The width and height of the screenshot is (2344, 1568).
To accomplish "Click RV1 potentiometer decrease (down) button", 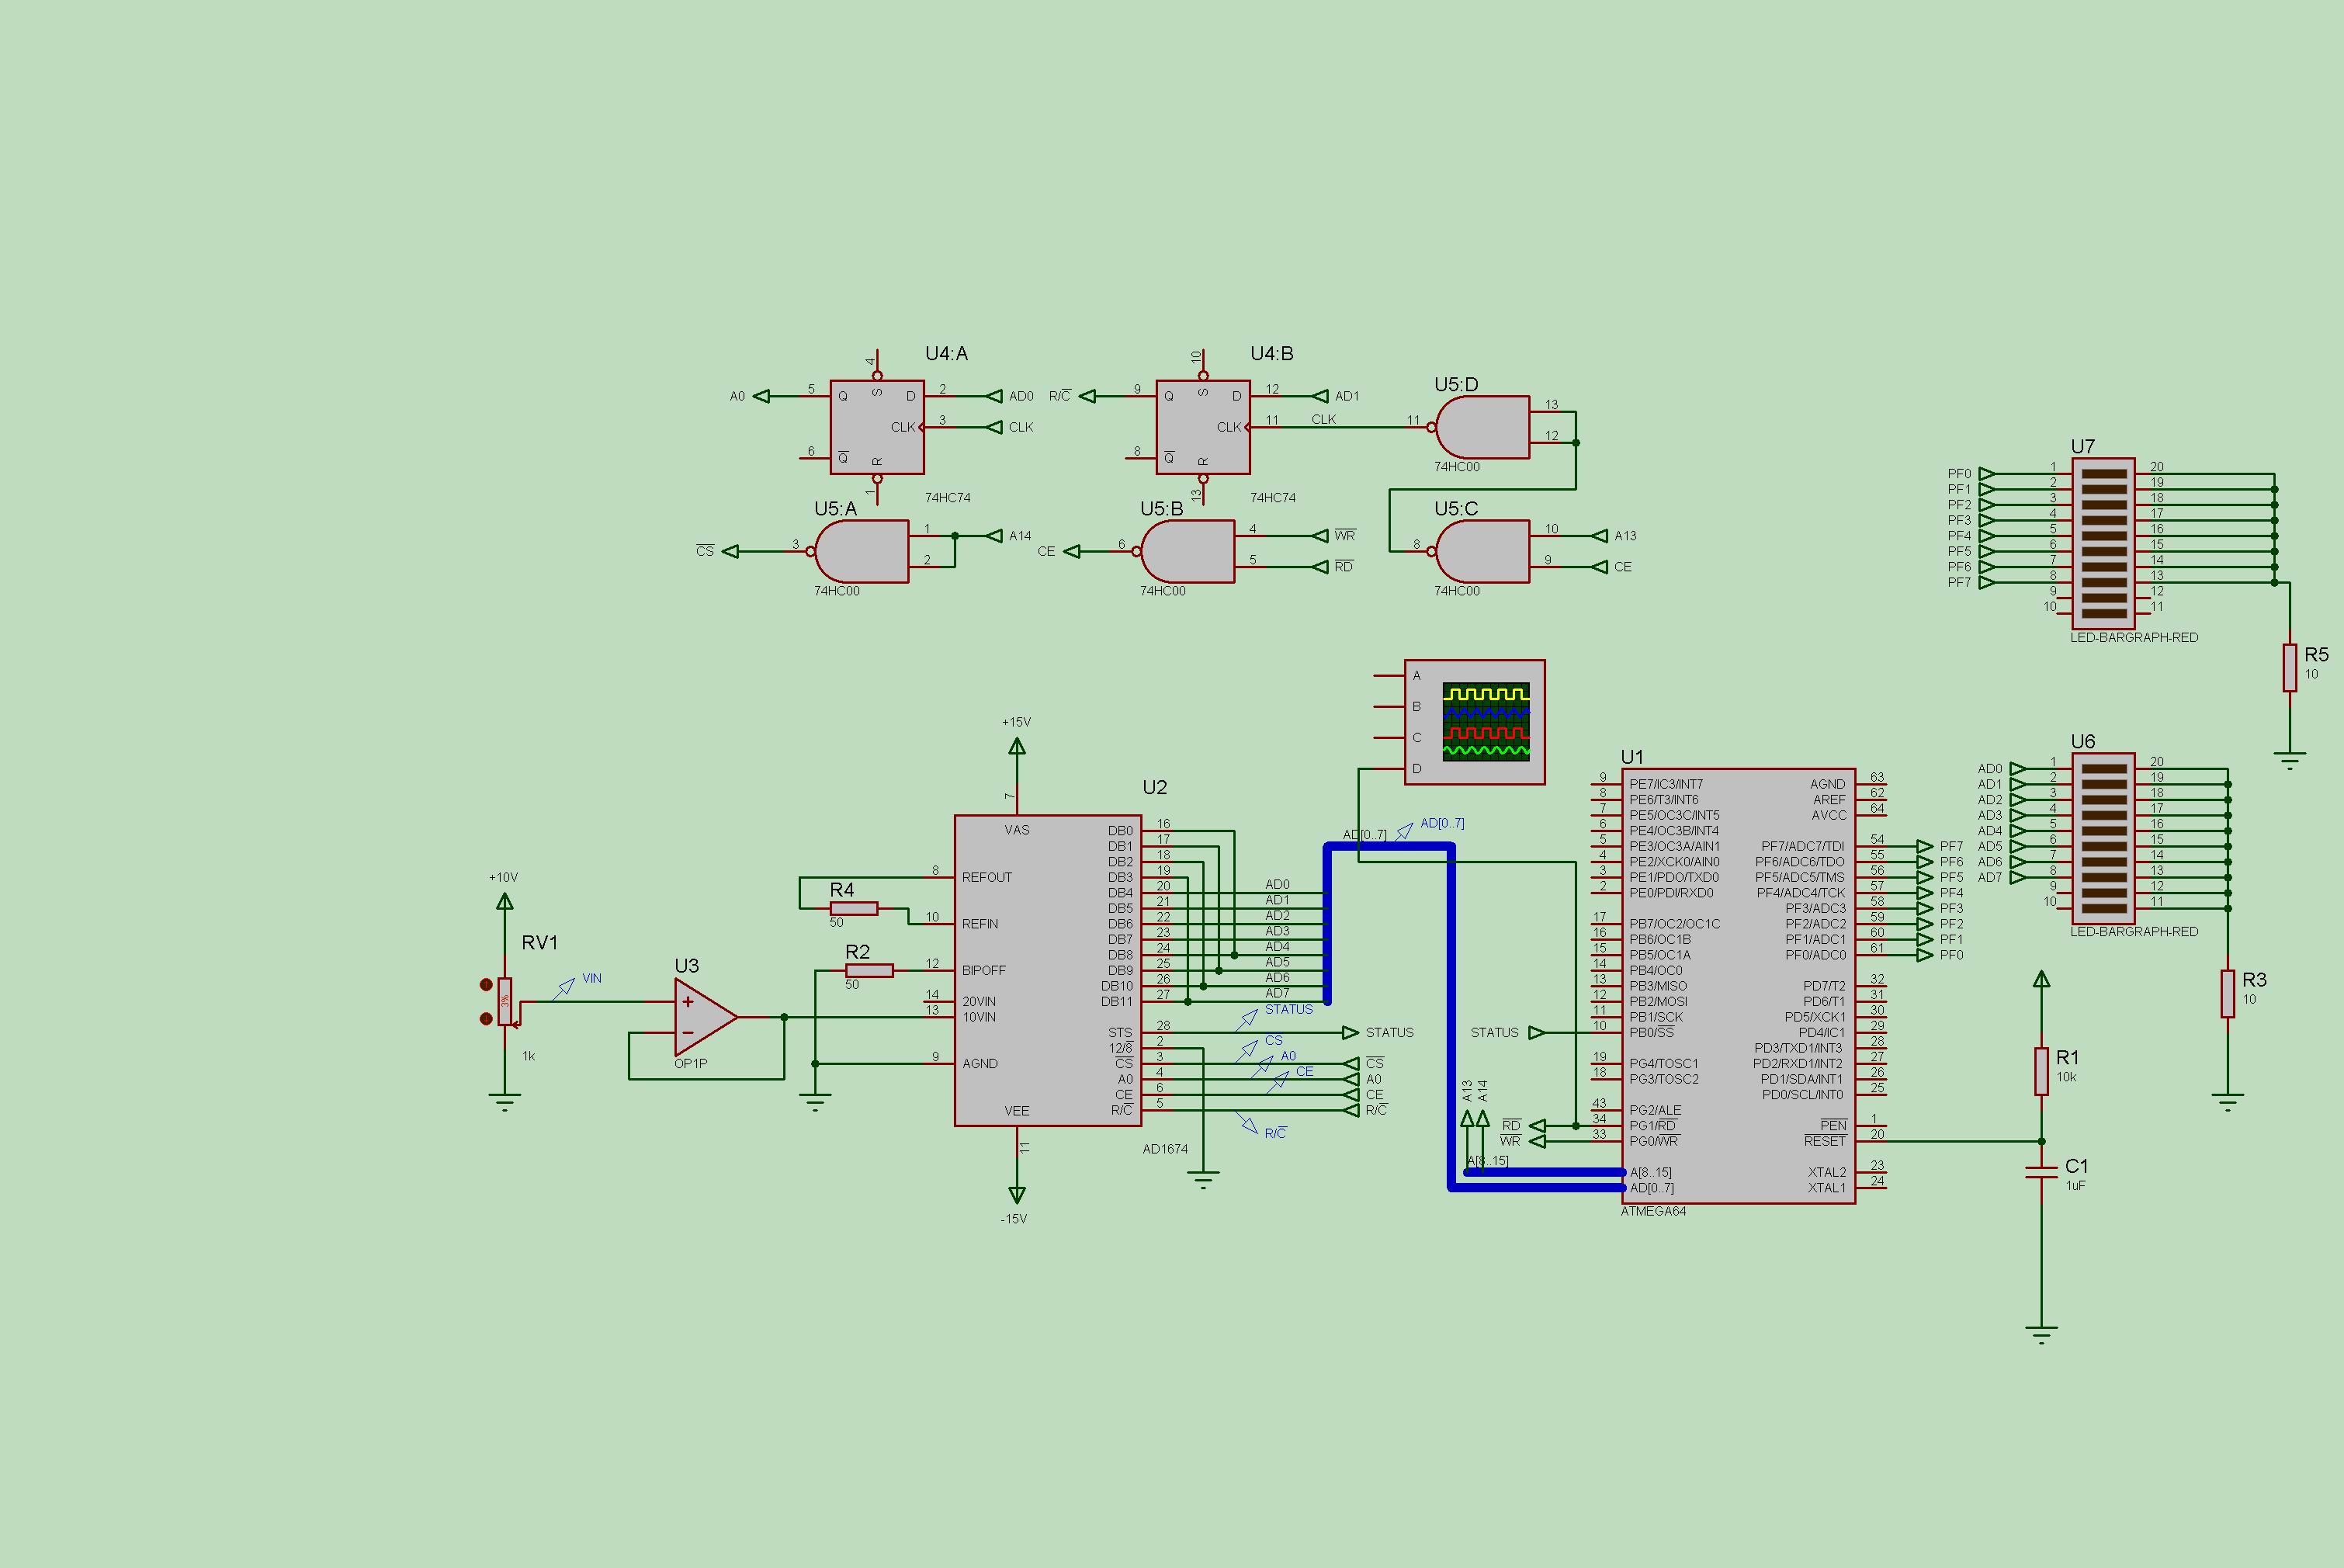I will pos(487,1019).
